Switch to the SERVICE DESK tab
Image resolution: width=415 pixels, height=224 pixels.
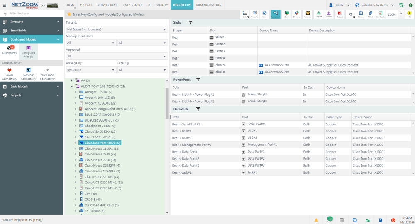click(x=107, y=5)
